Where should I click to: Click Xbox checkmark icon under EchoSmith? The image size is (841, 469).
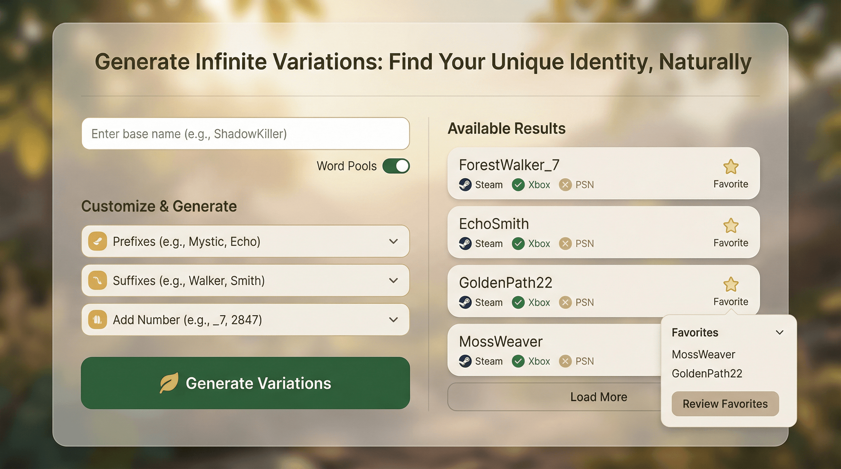[x=518, y=243]
